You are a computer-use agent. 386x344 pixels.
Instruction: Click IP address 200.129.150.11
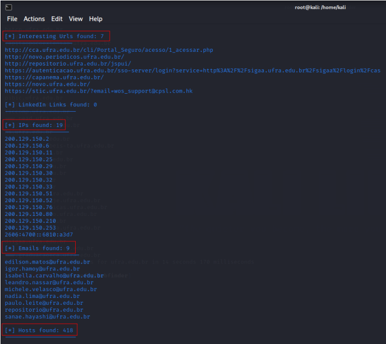pos(29,152)
